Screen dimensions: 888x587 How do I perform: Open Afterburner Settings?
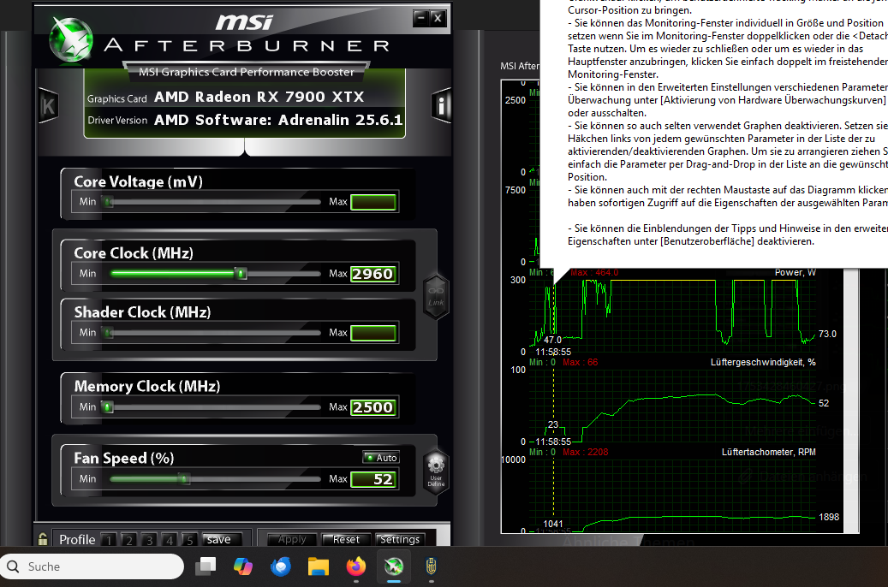pos(400,539)
